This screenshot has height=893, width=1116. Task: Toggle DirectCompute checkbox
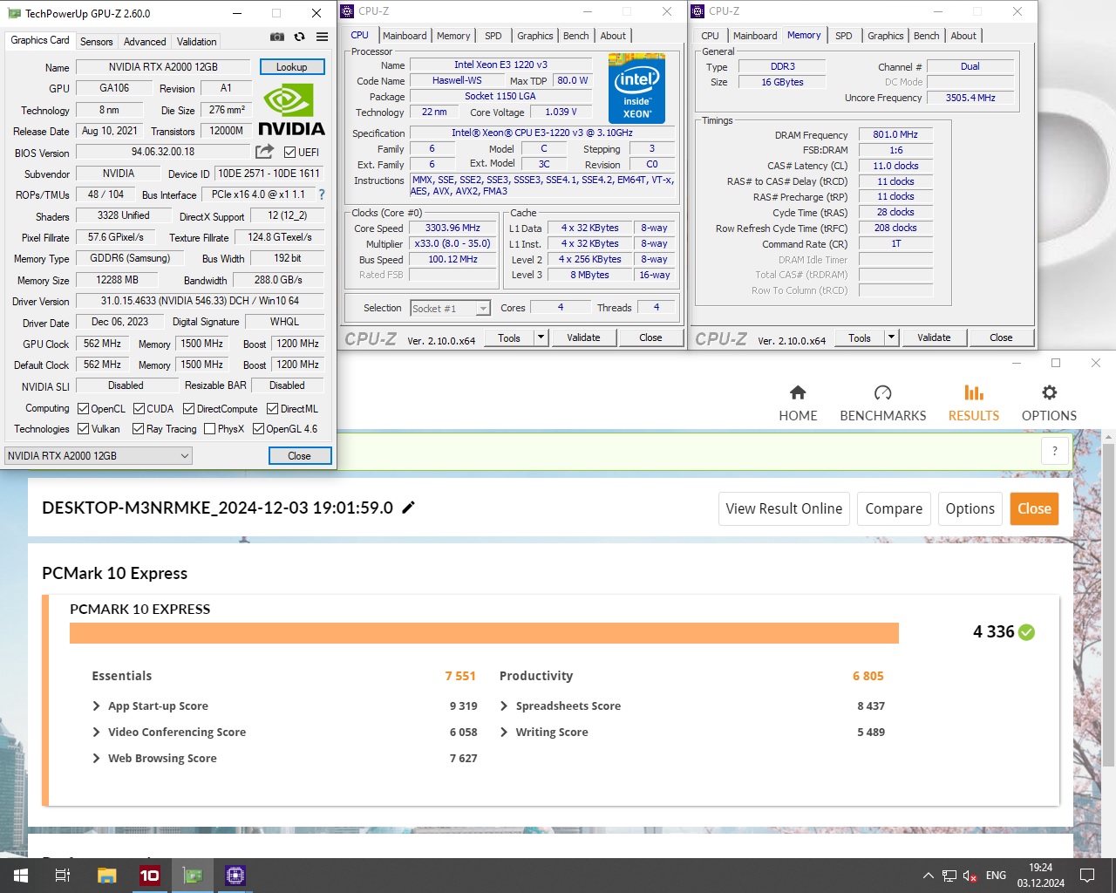click(x=188, y=408)
